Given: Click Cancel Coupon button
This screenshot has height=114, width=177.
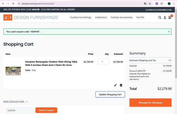Looking at the screenshot, I should pyautogui.click(x=46, y=110).
